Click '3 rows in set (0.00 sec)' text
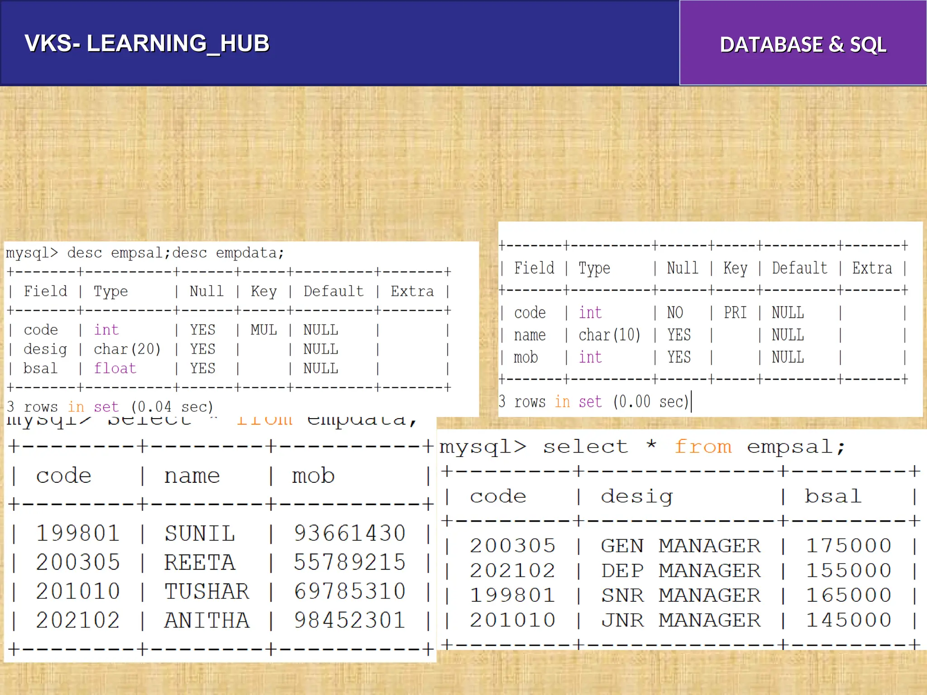Viewport: 927px width, 695px height. coord(593,401)
